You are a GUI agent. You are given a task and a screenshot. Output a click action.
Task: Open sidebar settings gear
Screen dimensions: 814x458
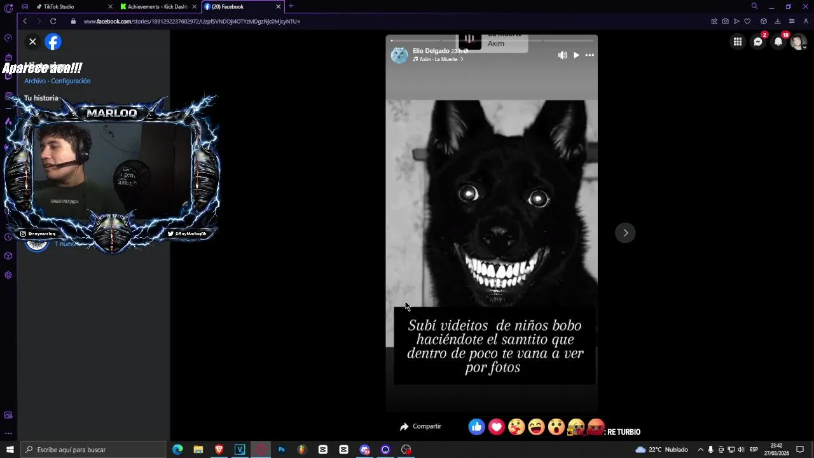(8, 275)
